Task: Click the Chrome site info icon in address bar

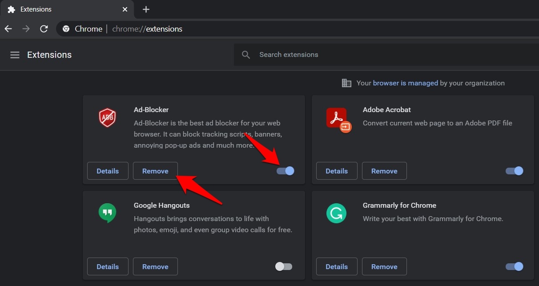Action: [x=66, y=29]
